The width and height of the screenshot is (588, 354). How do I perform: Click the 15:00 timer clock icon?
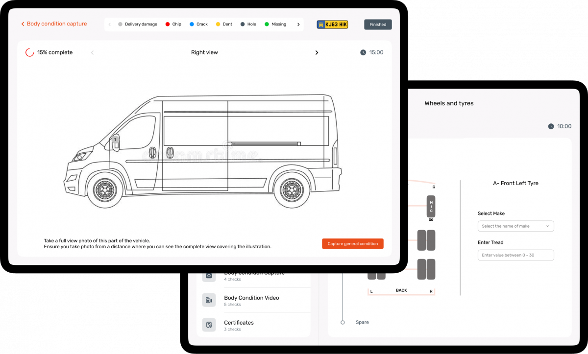point(363,52)
